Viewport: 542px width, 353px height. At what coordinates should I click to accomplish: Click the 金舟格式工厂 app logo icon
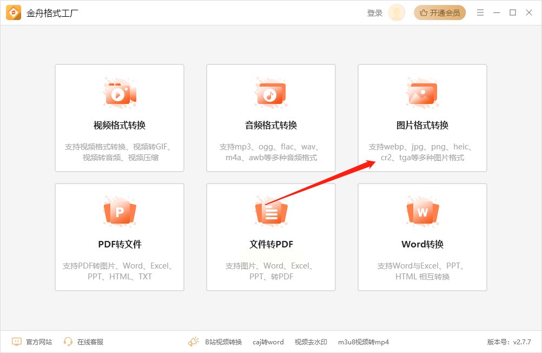click(14, 13)
